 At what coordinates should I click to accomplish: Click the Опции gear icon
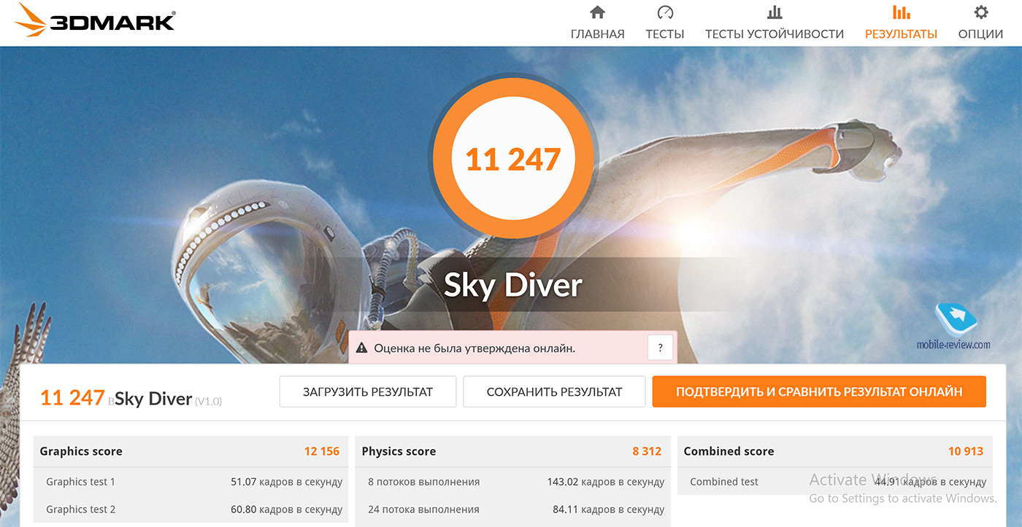pyautogui.click(x=981, y=12)
